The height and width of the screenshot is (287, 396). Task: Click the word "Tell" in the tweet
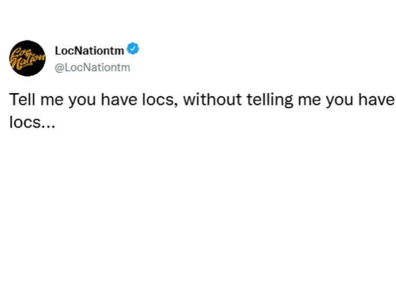point(22,99)
